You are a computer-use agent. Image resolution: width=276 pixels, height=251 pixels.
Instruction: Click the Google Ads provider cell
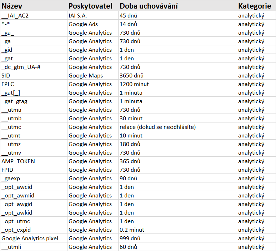tap(83, 24)
